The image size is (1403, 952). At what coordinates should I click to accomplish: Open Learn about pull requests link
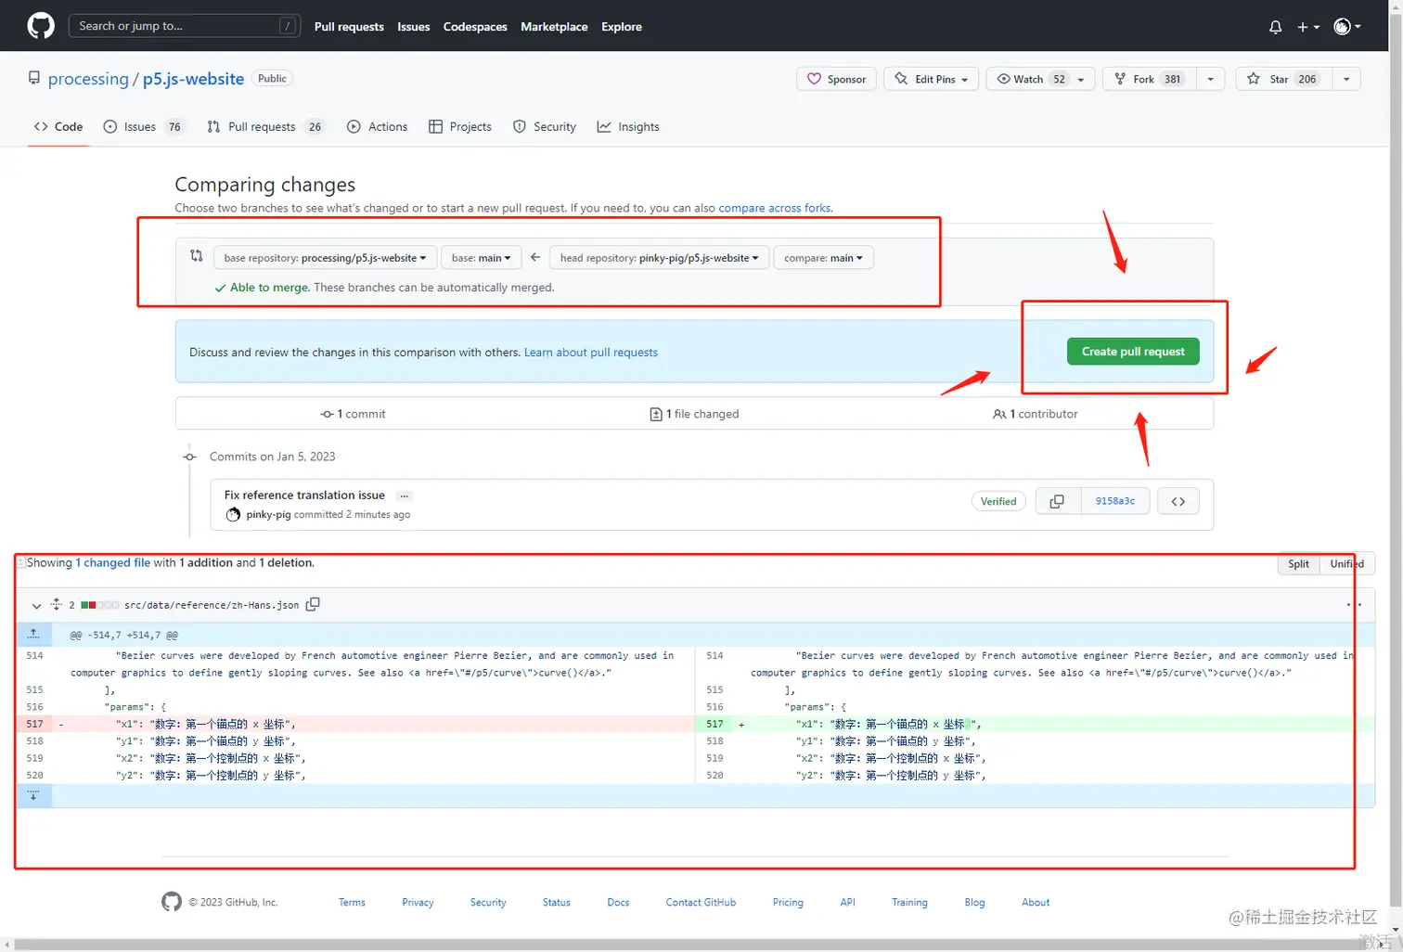(x=591, y=353)
